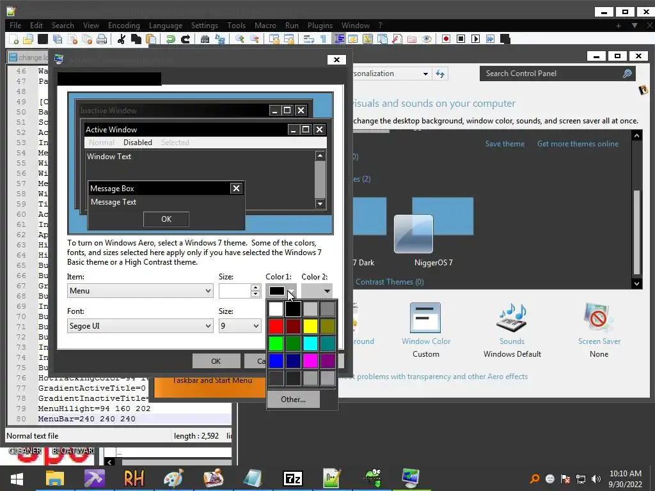655x491 pixels.
Task: Click Get more themes online link
Action: tap(578, 144)
